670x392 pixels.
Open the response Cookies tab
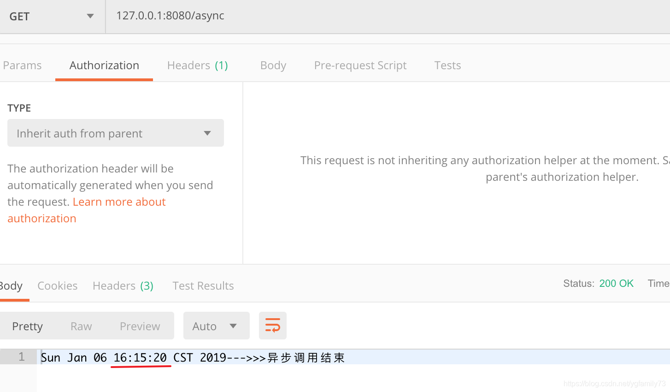point(58,286)
